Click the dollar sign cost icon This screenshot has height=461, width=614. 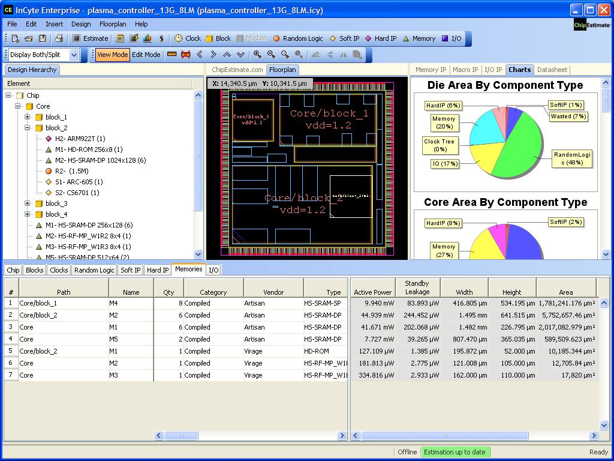(161, 38)
